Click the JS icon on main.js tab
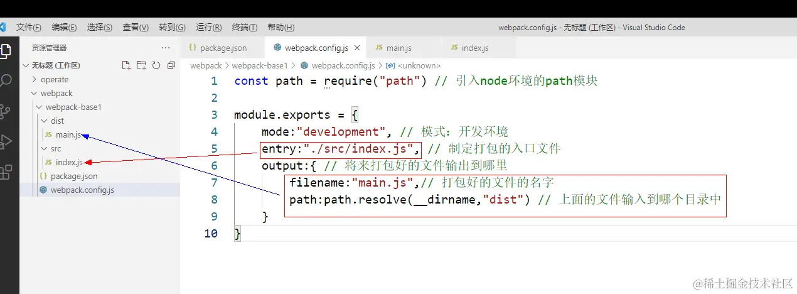797x294 pixels. coord(379,48)
